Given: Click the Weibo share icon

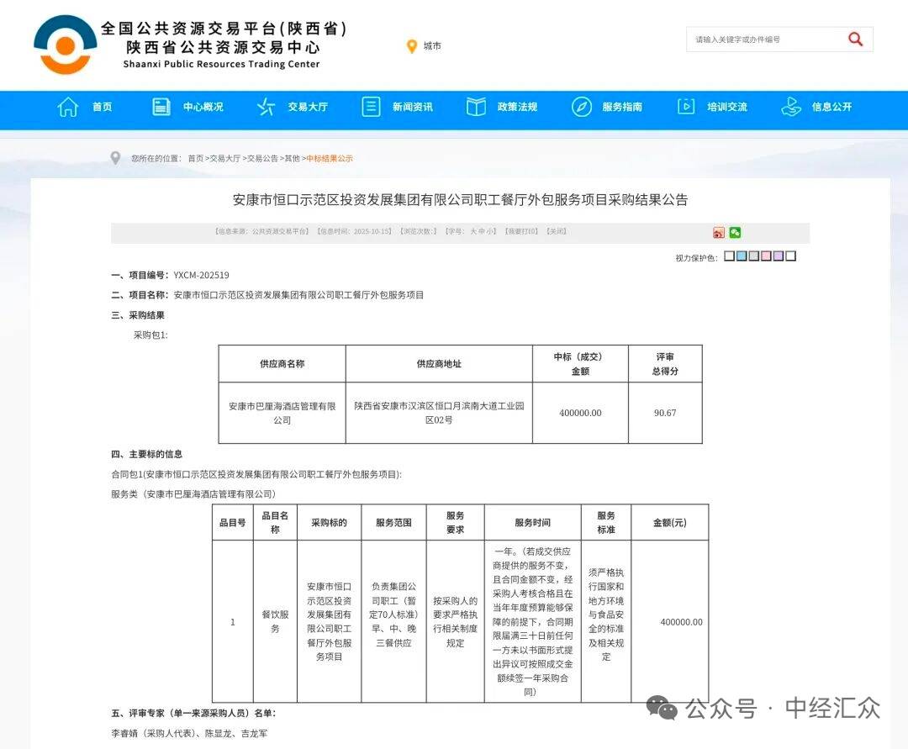Looking at the screenshot, I should pos(718,233).
